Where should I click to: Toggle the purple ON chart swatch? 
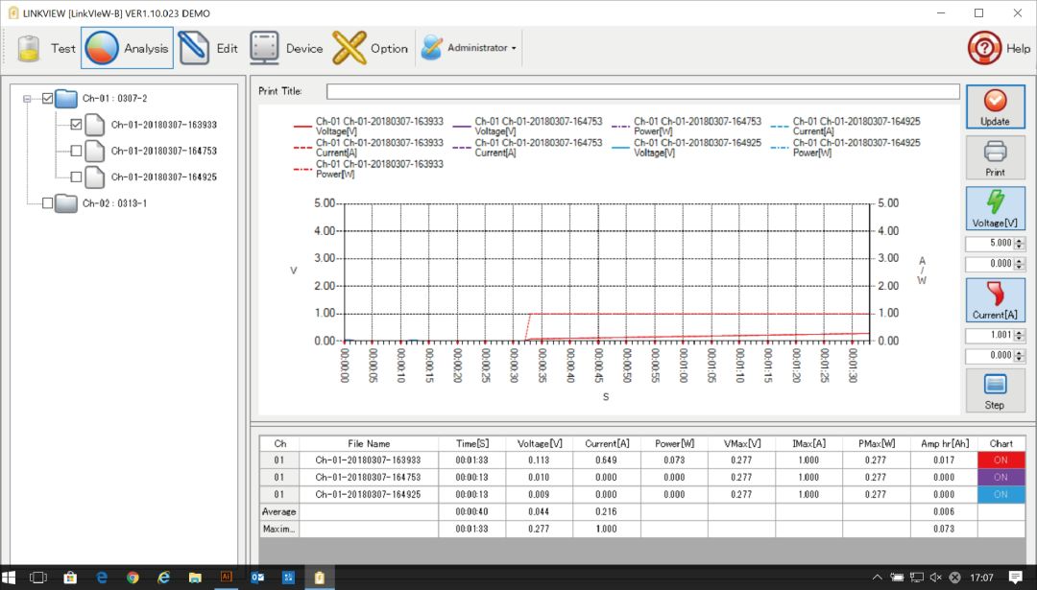click(1001, 477)
